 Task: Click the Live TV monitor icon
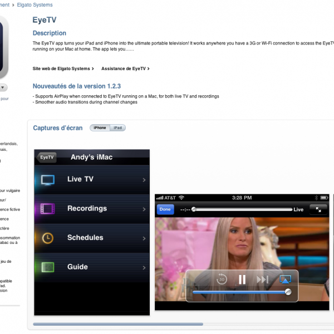(x=48, y=180)
